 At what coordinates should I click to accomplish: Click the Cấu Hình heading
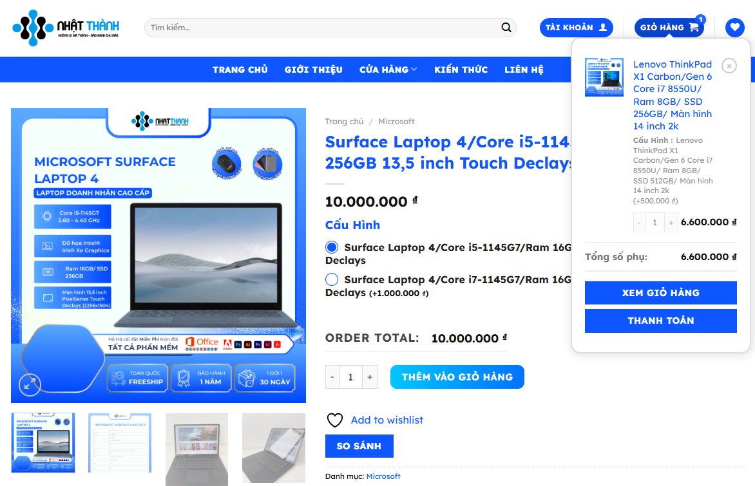tap(352, 225)
